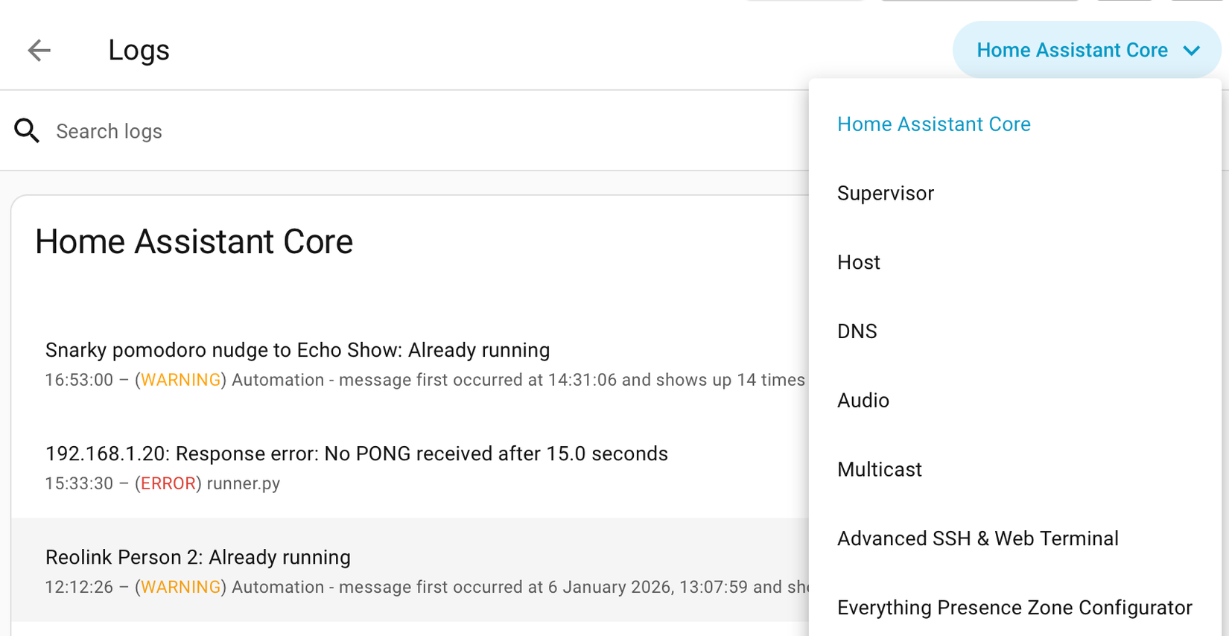Click the Logs page title

pos(139,51)
